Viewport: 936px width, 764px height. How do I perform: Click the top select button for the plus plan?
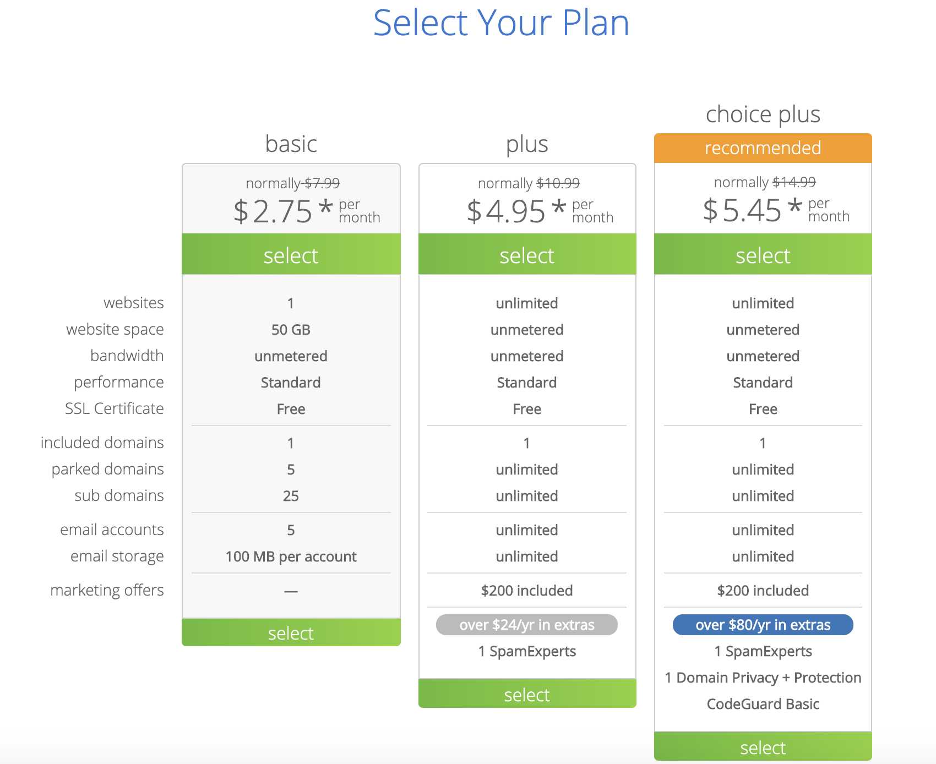(527, 255)
